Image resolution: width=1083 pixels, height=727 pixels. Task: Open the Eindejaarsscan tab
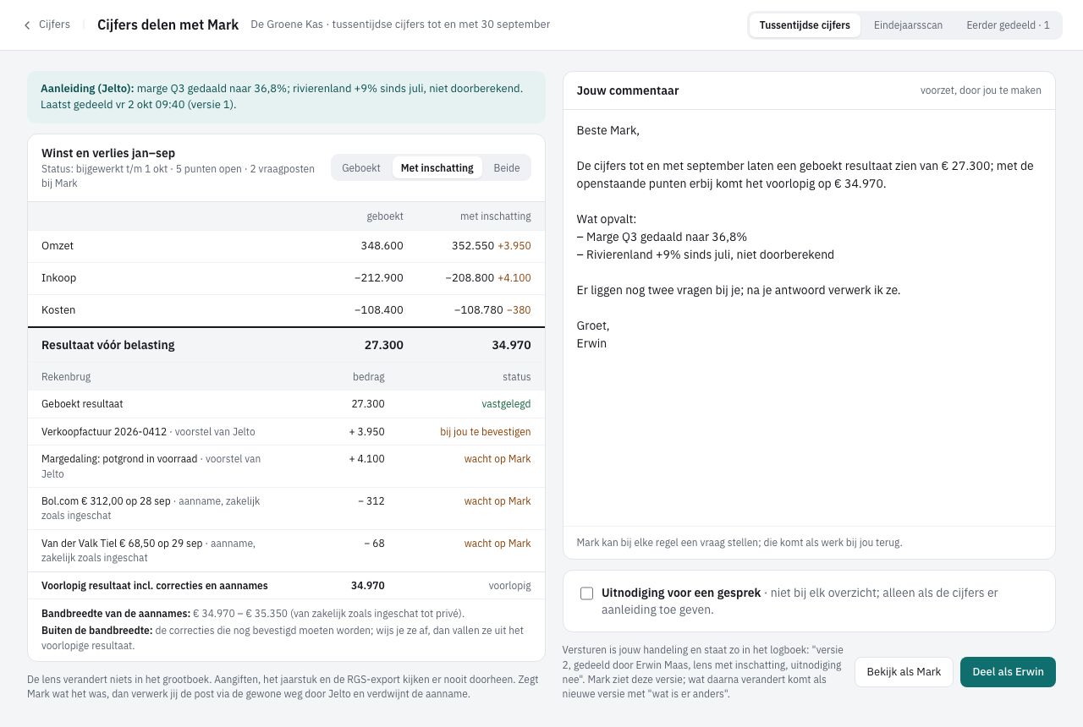[x=908, y=25]
